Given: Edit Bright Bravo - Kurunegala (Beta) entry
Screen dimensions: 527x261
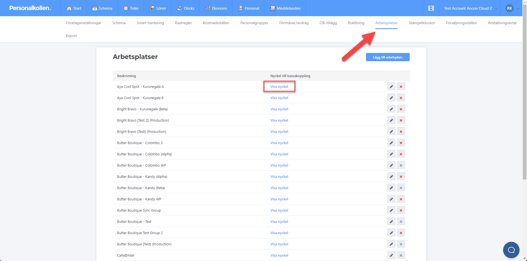Looking at the screenshot, I should (x=391, y=109).
